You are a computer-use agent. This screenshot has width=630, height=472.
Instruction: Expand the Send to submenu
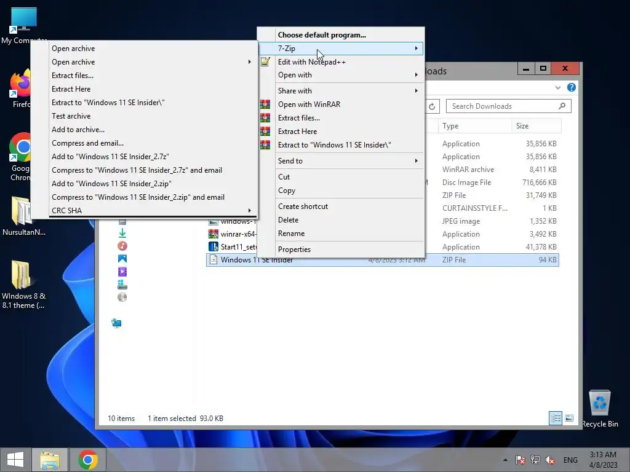(341, 161)
